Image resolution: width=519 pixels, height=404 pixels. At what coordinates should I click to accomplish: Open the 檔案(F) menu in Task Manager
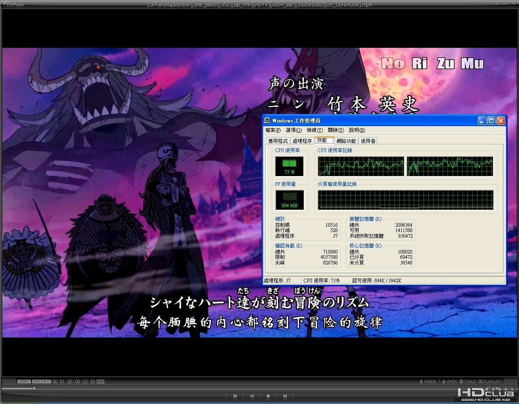pyautogui.click(x=273, y=130)
